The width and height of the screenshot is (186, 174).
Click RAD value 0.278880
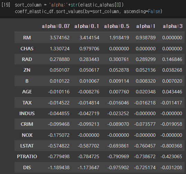59,59
